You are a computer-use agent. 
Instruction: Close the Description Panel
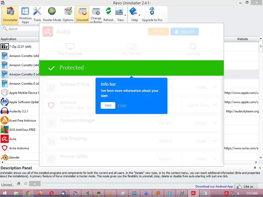260,168
